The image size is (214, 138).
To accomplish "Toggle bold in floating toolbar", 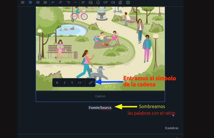I will coord(57,83).
